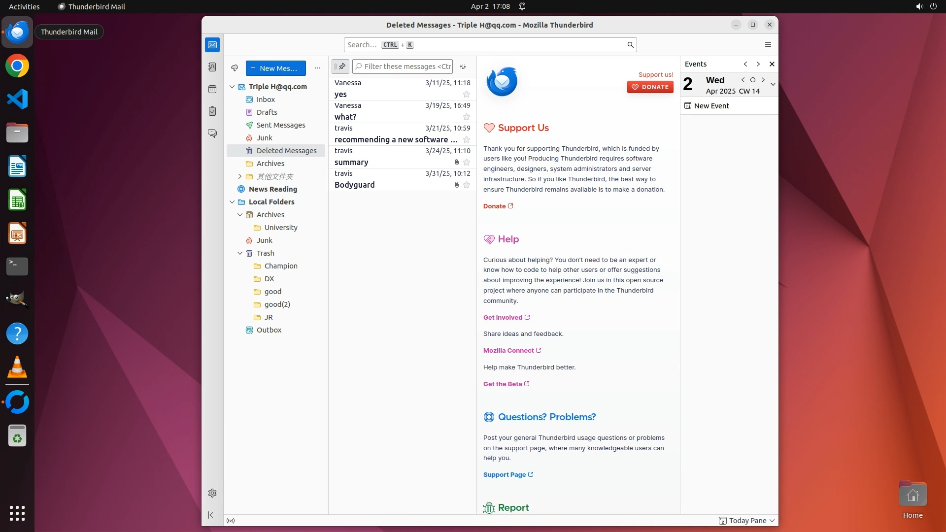
Task: Open the Calendar space icon
Action: coord(212,89)
